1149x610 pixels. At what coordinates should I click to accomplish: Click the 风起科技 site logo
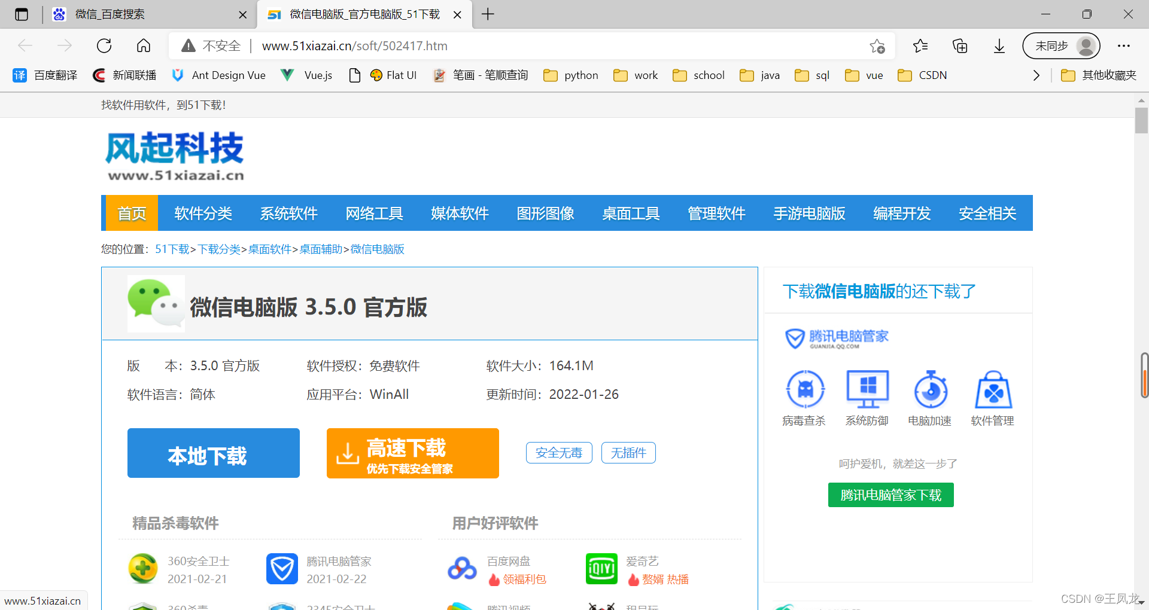pos(175,156)
